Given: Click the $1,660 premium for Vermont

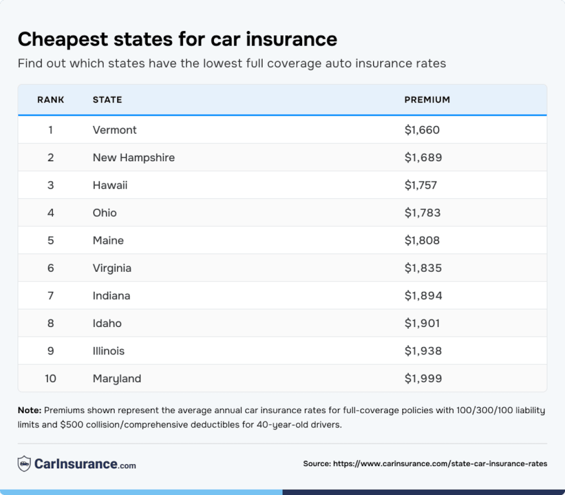Looking at the screenshot, I should [422, 130].
